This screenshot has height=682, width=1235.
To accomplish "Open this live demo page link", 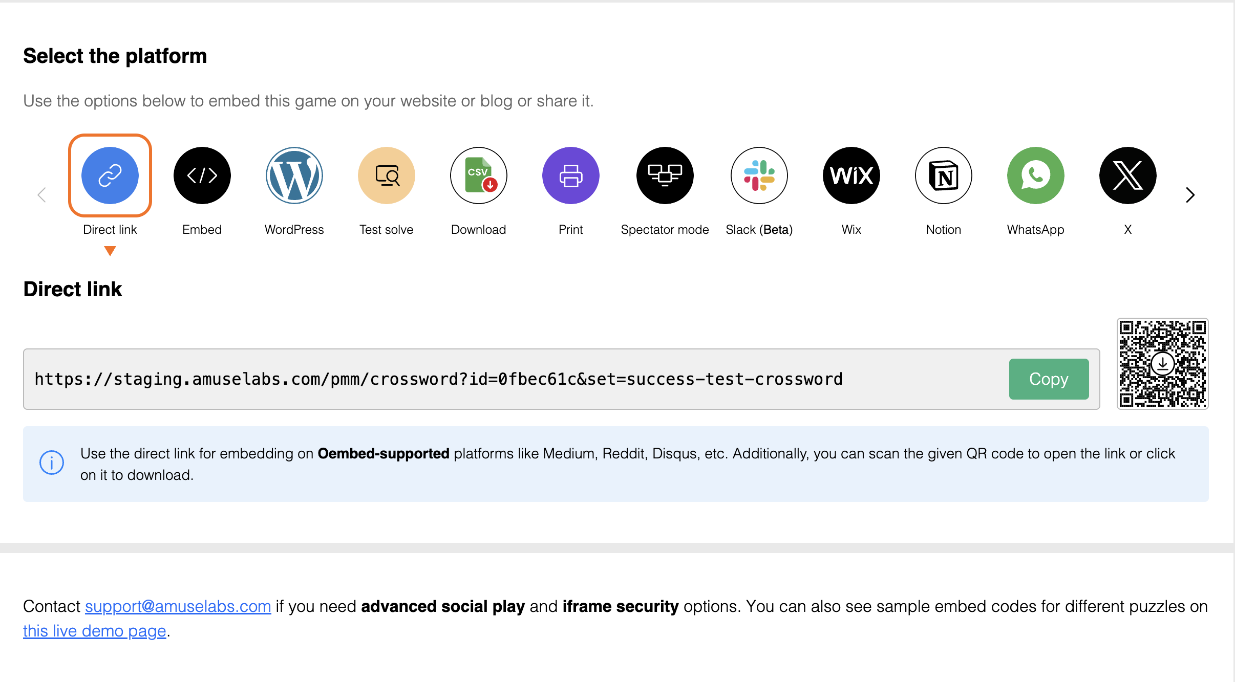I will (x=95, y=631).
